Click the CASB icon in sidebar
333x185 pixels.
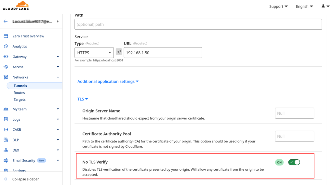pos(6,129)
